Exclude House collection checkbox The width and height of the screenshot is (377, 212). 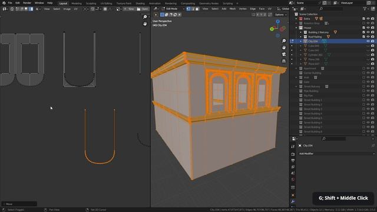[x=364, y=28]
